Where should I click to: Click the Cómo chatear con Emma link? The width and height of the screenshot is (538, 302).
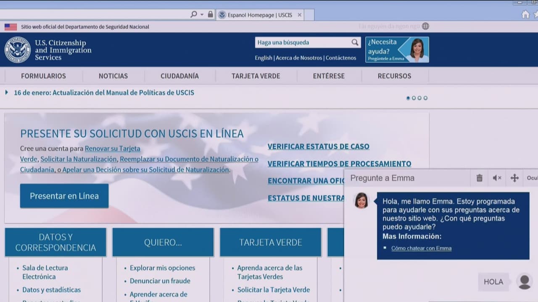421,248
